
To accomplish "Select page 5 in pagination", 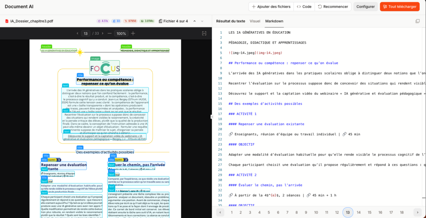I will tap(269, 212).
